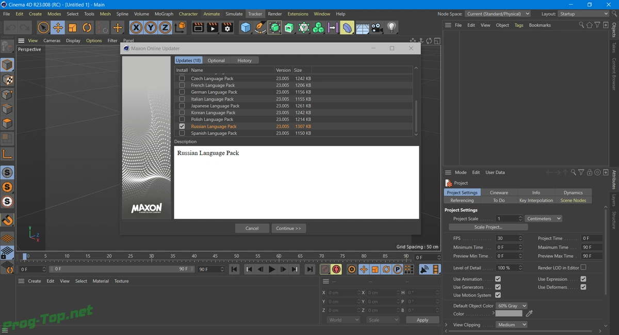
Task: Expand the Color chooser arrow
Action: [494, 313]
